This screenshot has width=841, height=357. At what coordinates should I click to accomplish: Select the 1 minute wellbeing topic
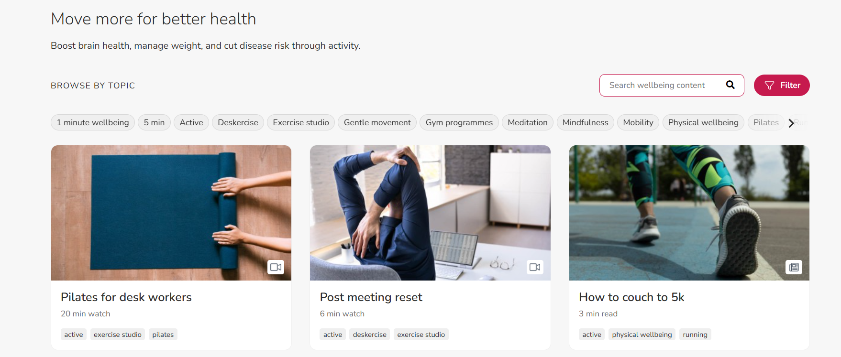point(93,122)
